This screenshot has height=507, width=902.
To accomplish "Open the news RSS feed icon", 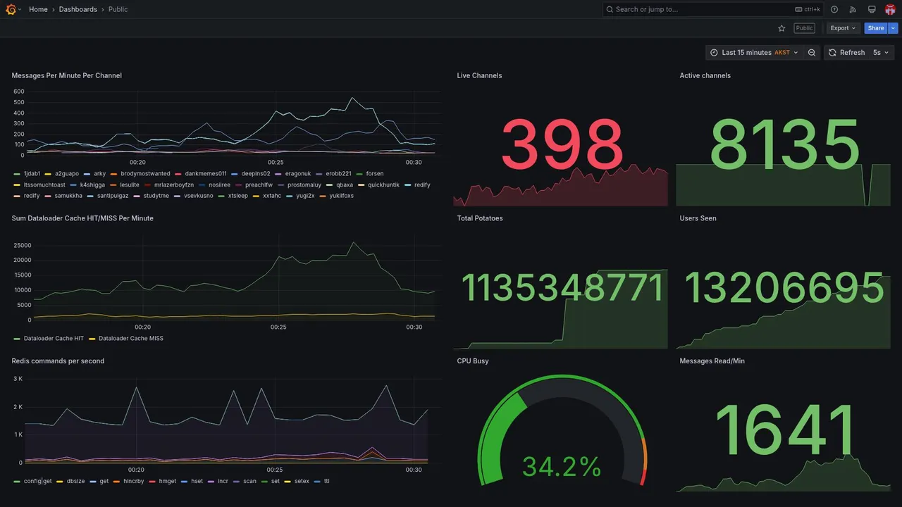I will click(853, 9).
